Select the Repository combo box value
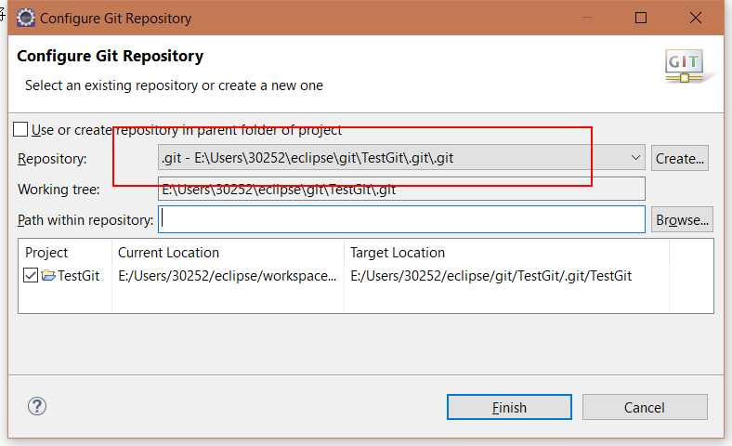Viewport: 732px width, 446px height. pyautogui.click(x=390, y=158)
